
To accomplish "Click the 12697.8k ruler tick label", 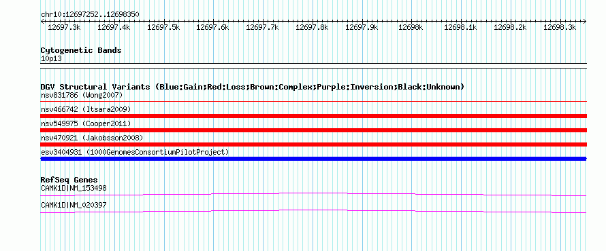I will point(312,27).
